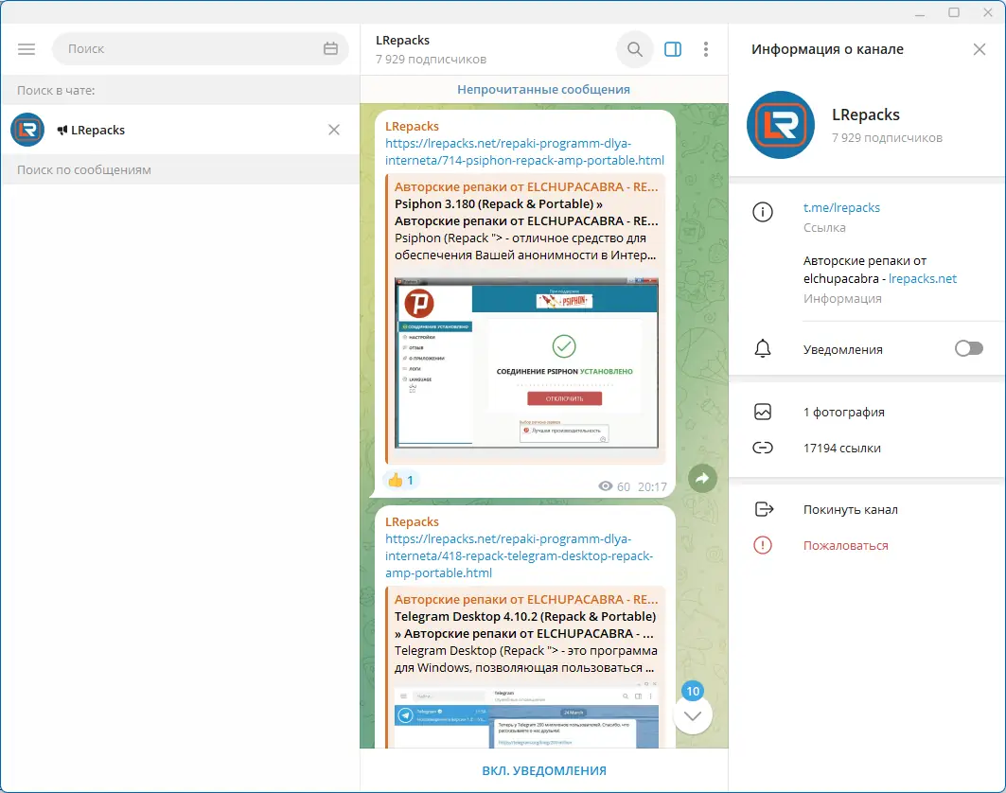
Task: Click the photo icon beside 1 фотография
Action: tap(762, 412)
